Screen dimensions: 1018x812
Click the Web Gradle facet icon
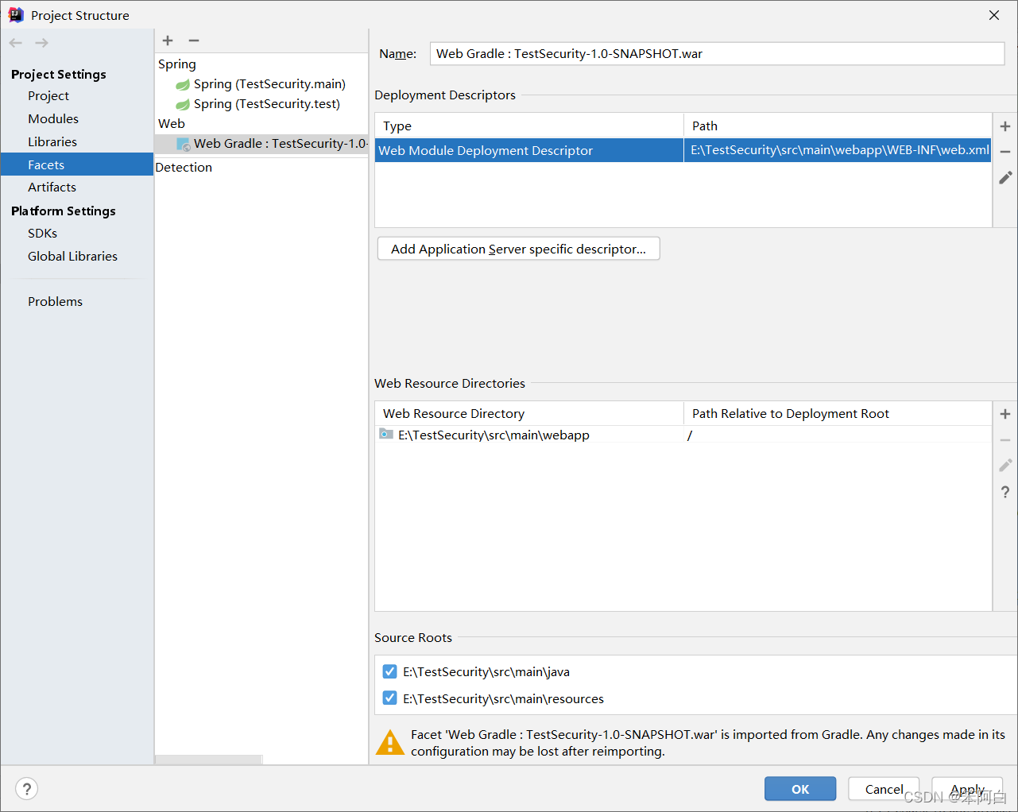pos(184,145)
